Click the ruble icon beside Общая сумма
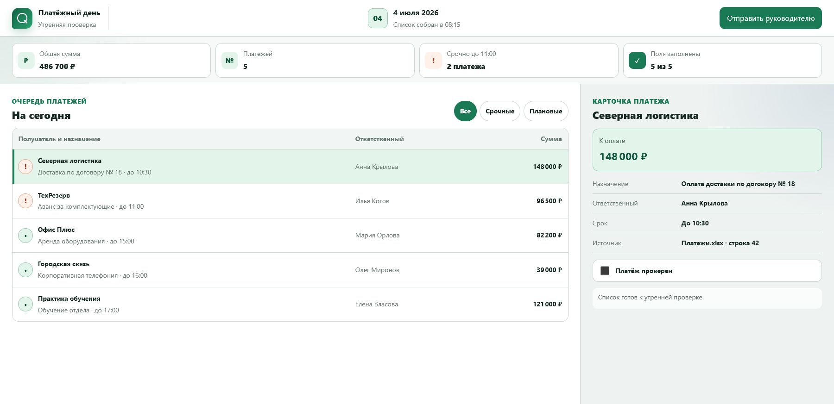 [x=26, y=61]
